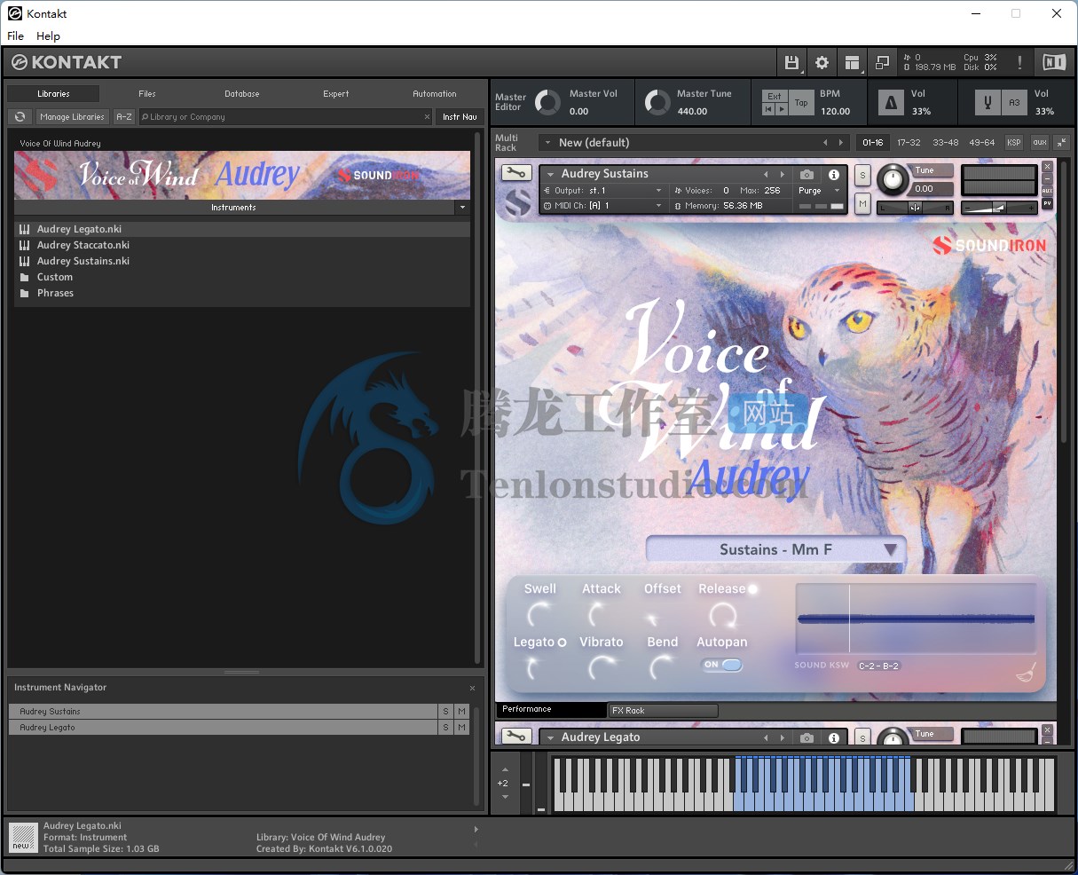Clear the library search field X
This screenshot has height=875, width=1078.
point(427,116)
